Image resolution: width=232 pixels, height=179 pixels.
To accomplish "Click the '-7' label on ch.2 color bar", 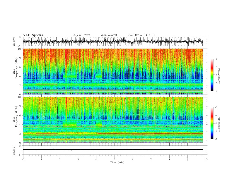I will click(x=216, y=139).
